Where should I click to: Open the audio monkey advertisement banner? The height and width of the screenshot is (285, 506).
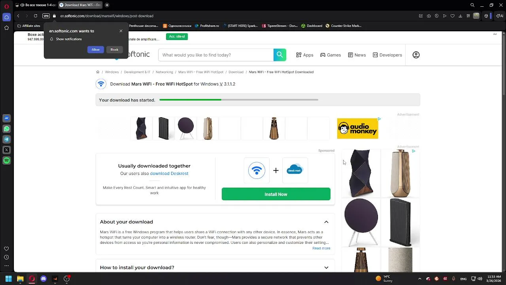[x=358, y=128]
